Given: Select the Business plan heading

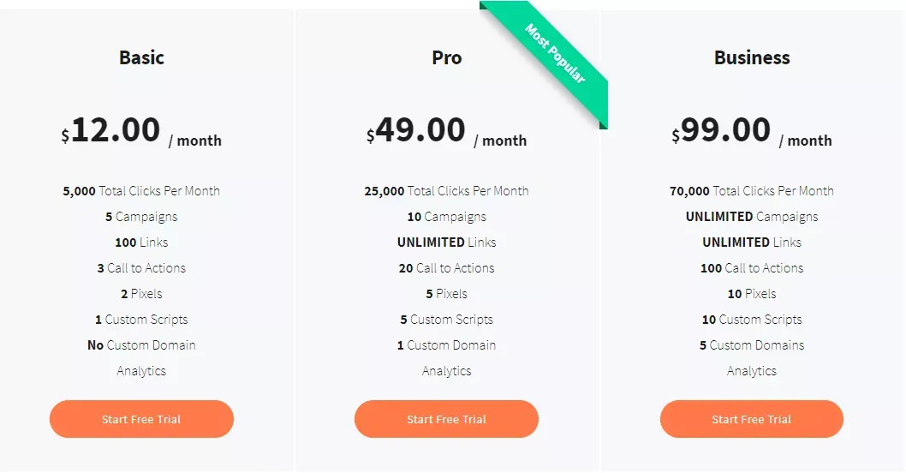Looking at the screenshot, I should click(x=752, y=57).
